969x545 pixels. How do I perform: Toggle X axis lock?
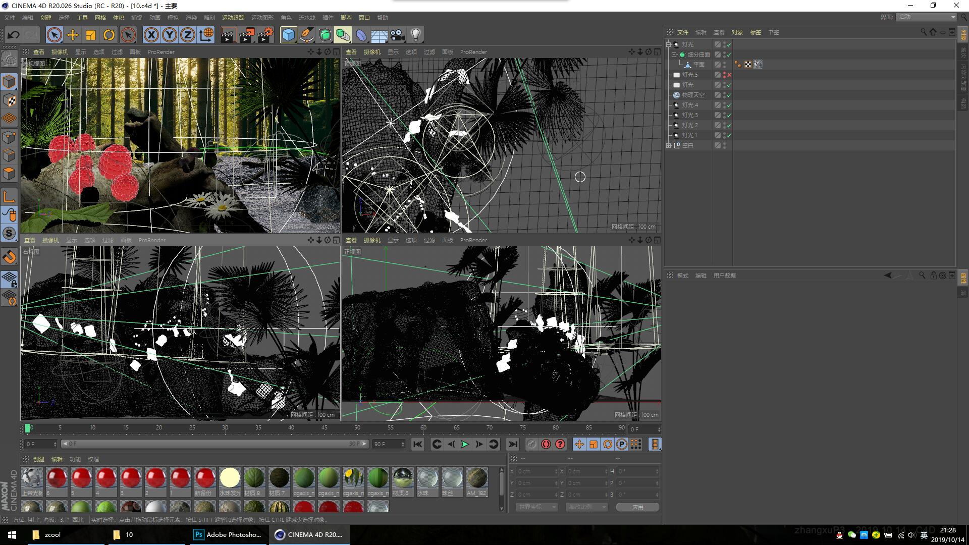click(151, 35)
